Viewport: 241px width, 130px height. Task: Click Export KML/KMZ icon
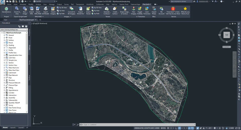point(38,9)
